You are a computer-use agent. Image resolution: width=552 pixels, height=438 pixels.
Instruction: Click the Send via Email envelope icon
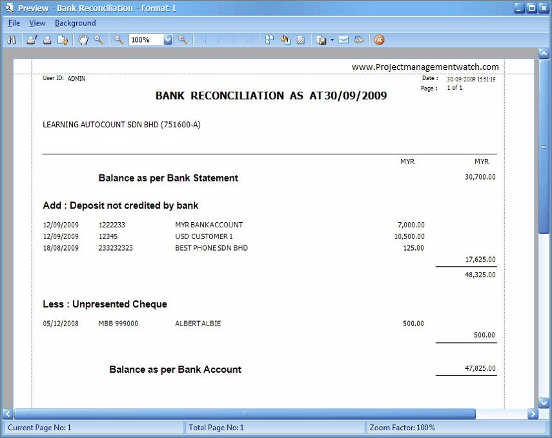(x=343, y=40)
